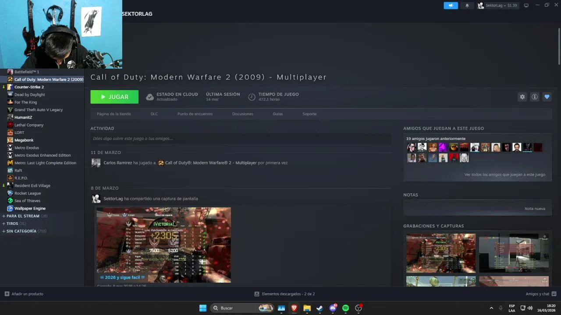
Task: Click Ver todos los amigos que juegan link
Action: tap(505, 175)
